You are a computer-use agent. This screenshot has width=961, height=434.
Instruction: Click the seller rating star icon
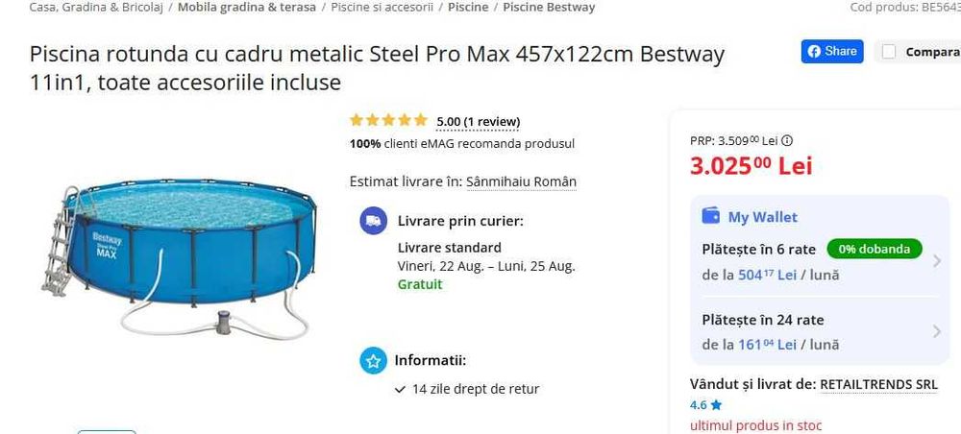pyautogui.click(x=716, y=405)
